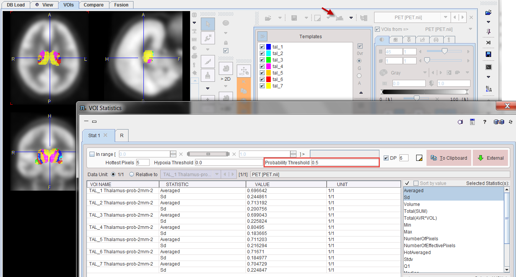Open the PET [PET.nii] study dropdown

click(x=446, y=18)
